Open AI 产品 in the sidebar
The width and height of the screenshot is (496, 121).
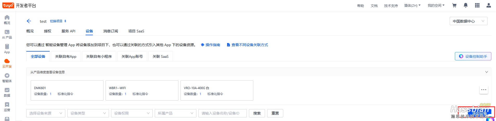tap(7, 34)
